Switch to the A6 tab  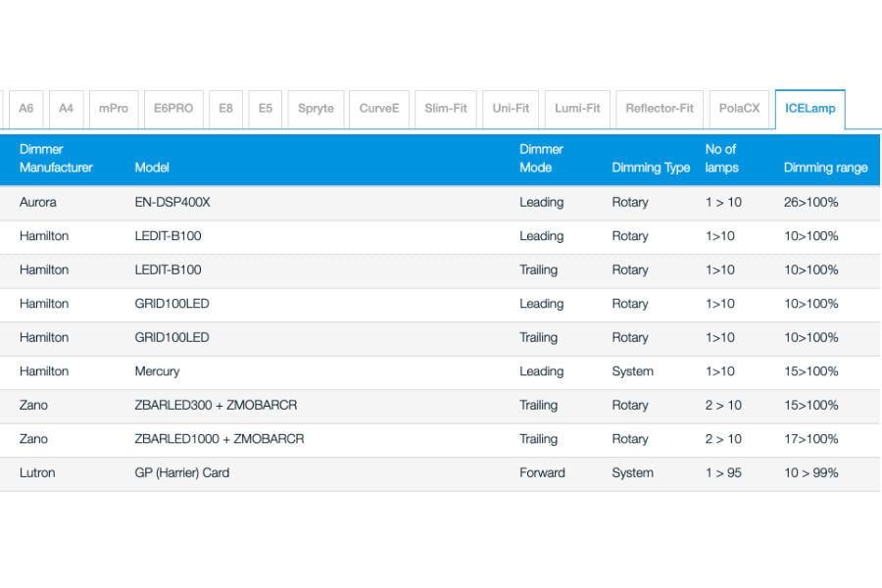[25, 109]
